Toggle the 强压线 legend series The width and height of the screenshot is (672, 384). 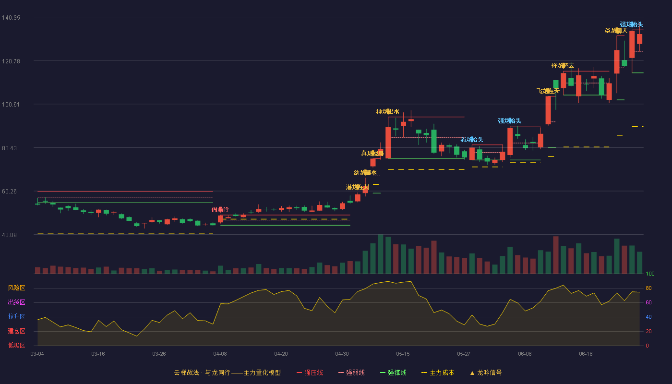click(x=310, y=372)
